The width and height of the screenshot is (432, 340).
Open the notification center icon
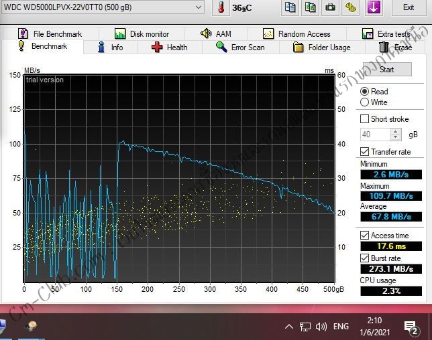(x=412, y=328)
